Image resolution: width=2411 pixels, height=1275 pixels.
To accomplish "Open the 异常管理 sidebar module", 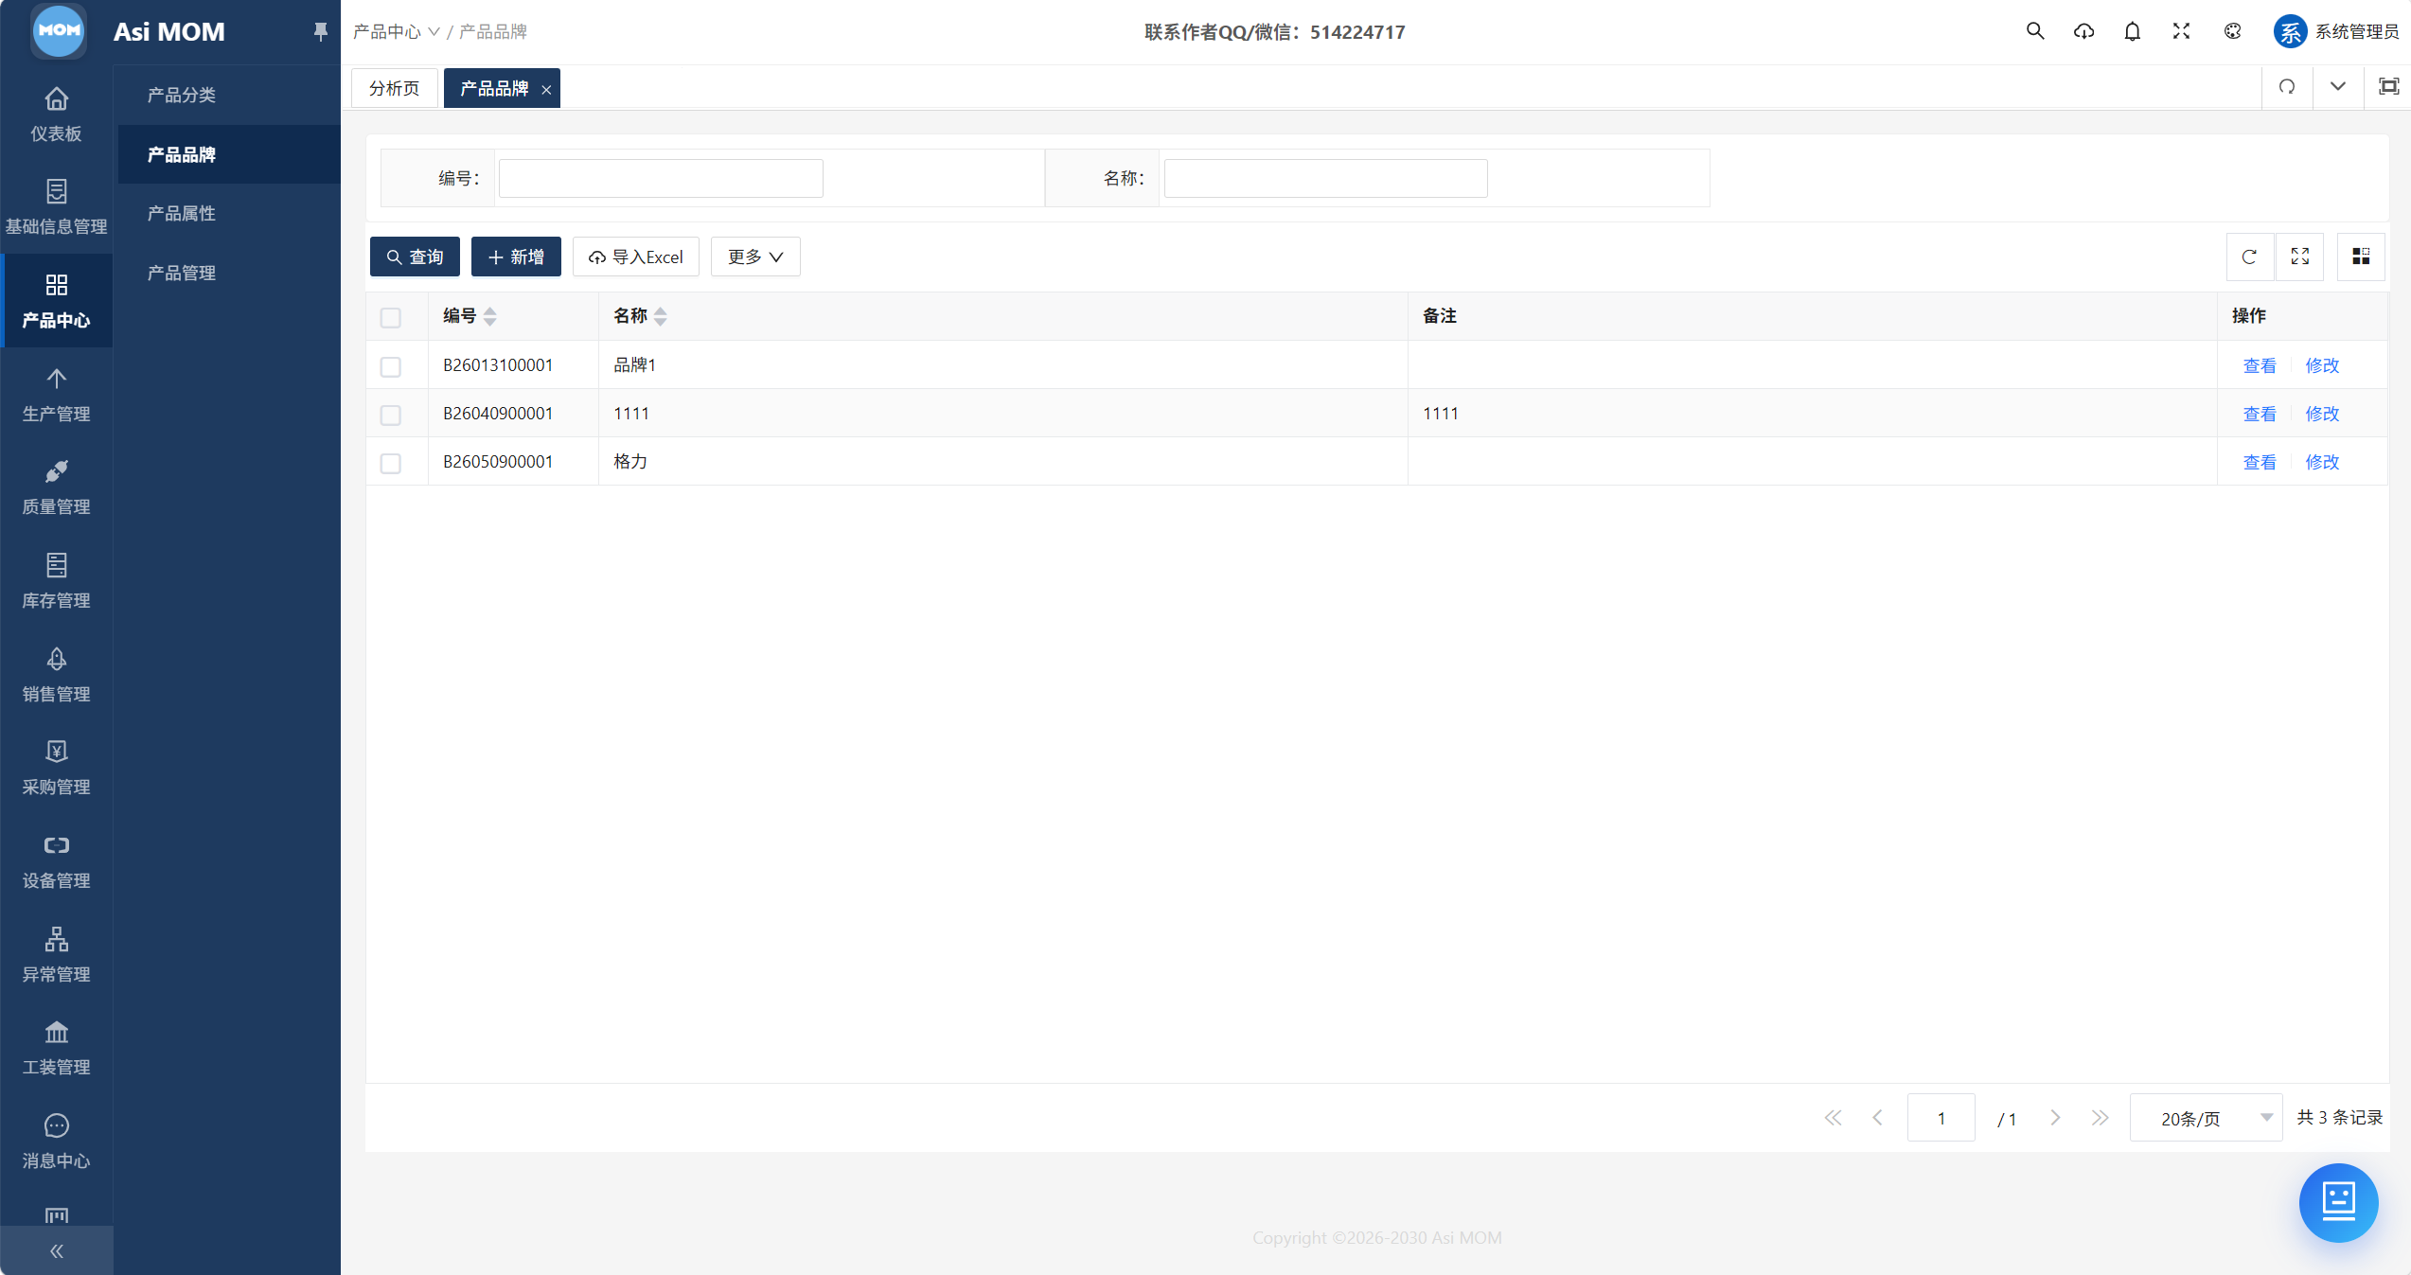I will click(x=56, y=955).
